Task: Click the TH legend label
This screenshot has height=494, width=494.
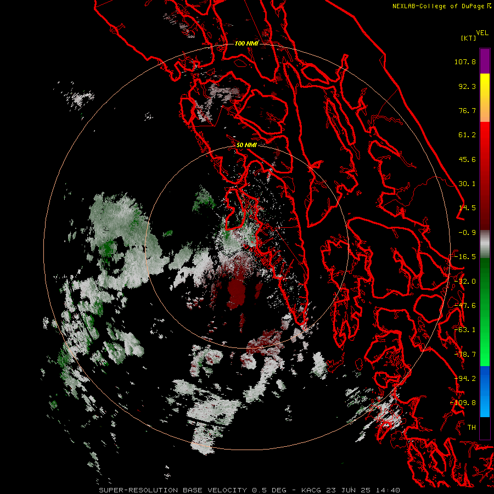Action: [471, 428]
